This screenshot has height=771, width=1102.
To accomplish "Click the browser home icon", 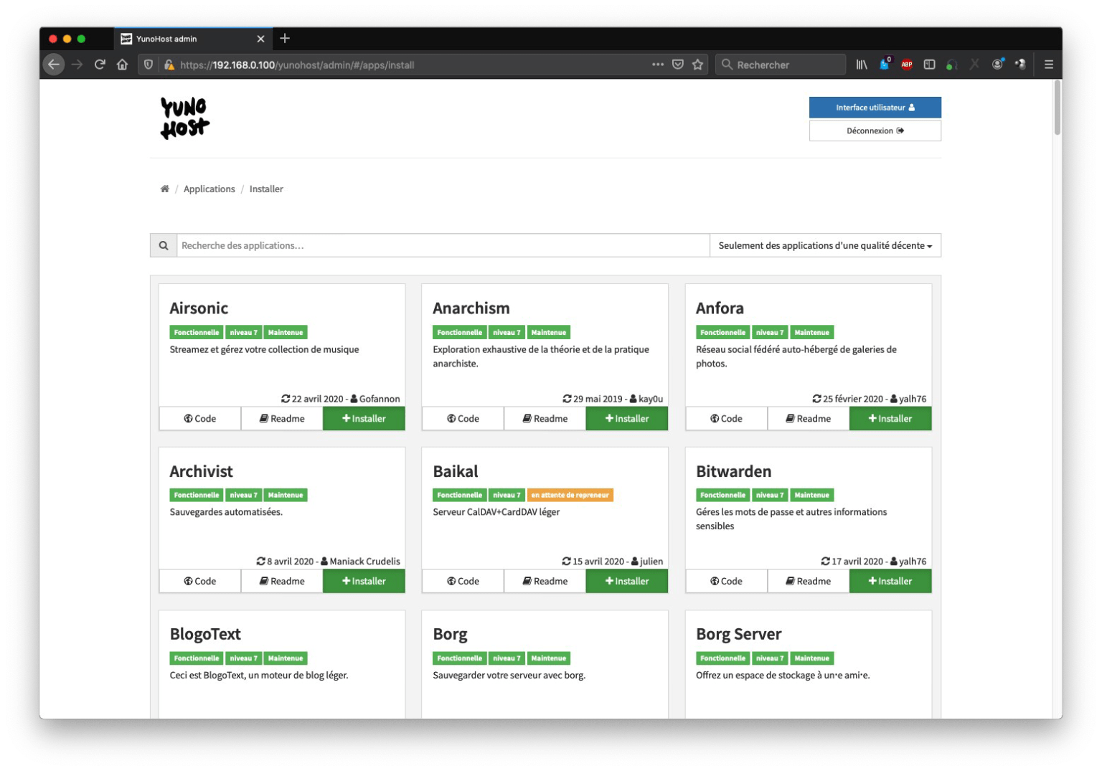I will (123, 65).
